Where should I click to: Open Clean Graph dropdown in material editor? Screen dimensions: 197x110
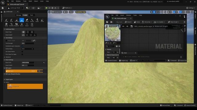(174, 22)
